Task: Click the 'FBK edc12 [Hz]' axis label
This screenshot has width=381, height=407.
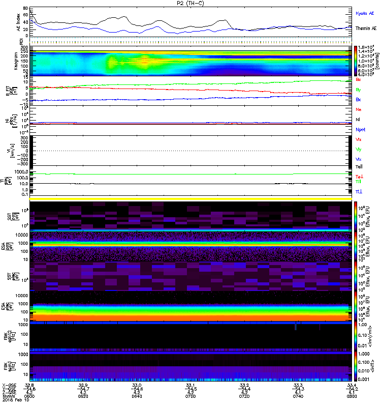Action: point(10,335)
